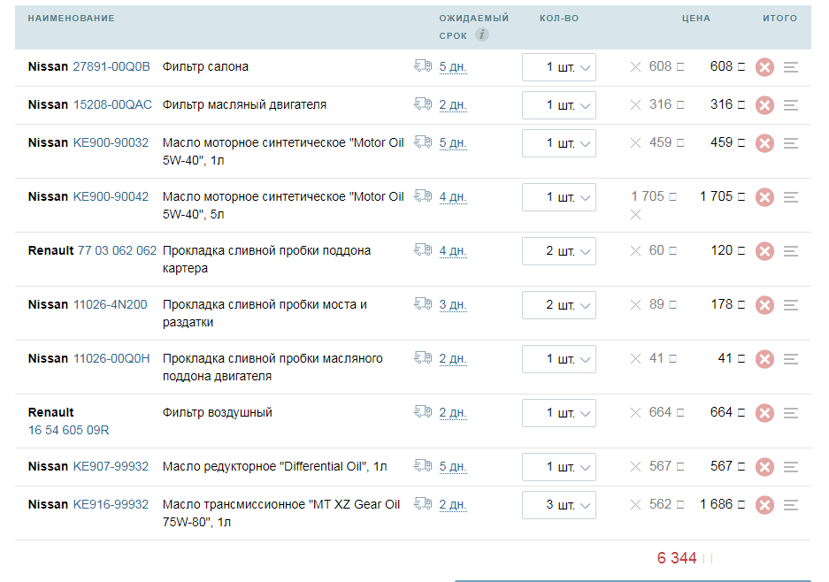Remove Nissan 15208-00QAC oil filter row
This screenshot has width=829, height=582.
click(764, 105)
